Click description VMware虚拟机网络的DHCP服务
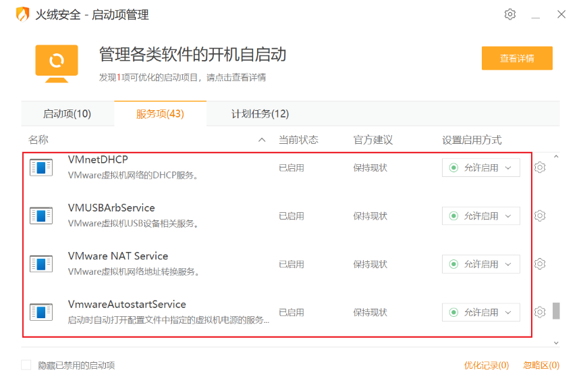Viewport: 581px width, 383px height. point(133,175)
